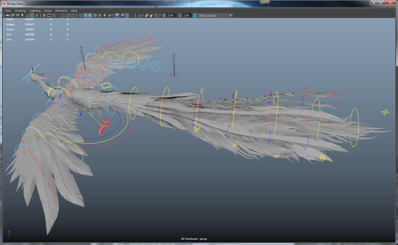Image resolution: width=398 pixels, height=245 pixels.
Task: Toggle the viewport Grid icon
Action: (x=44, y=15)
